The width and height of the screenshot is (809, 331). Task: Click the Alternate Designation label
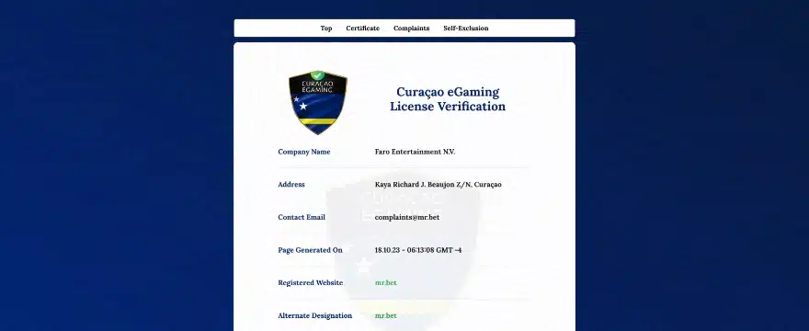point(314,315)
